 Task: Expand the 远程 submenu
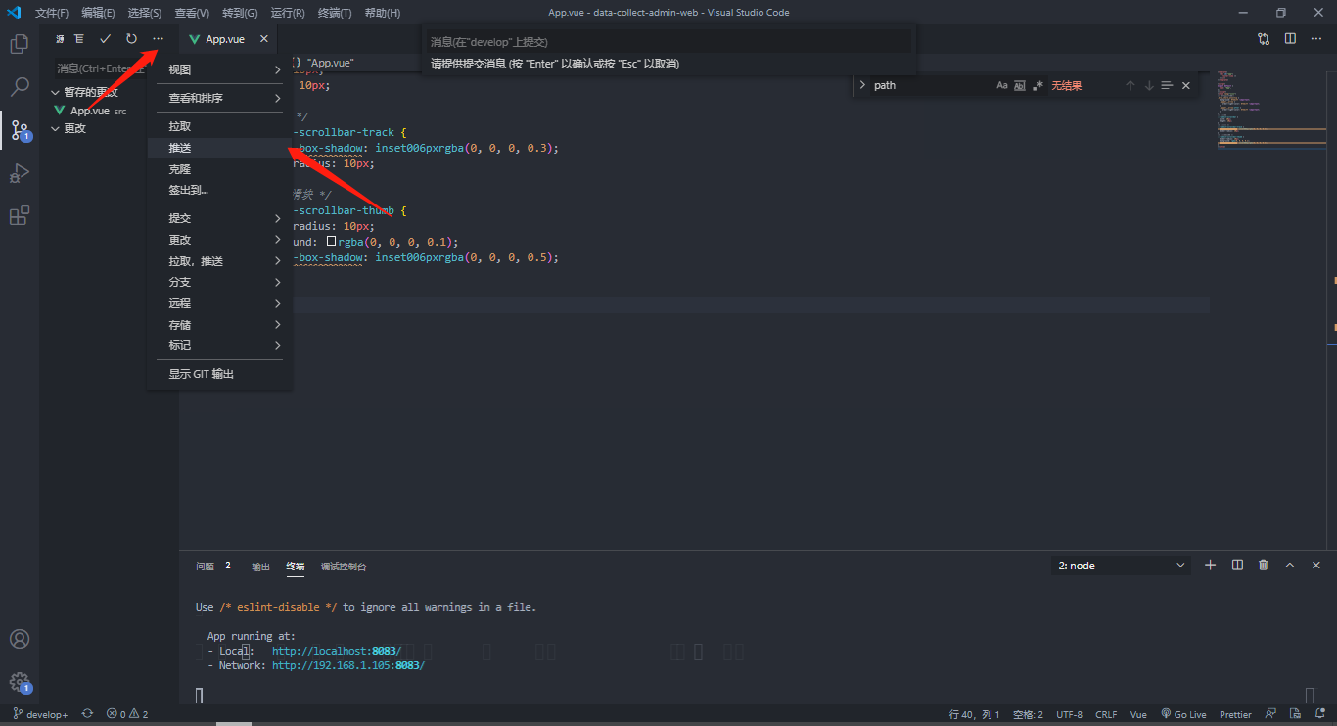(x=220, y=303)
